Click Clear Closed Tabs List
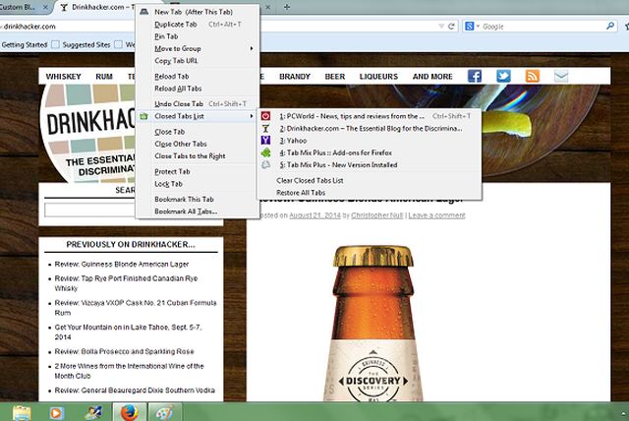629x421 pixels. coord(370,181)
